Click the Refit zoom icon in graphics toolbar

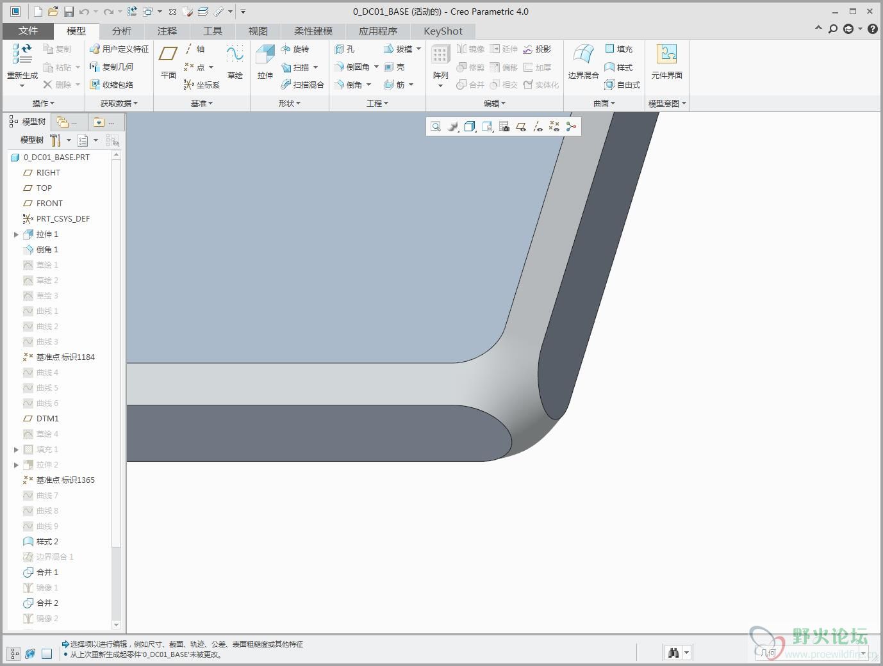click(436, 127)
